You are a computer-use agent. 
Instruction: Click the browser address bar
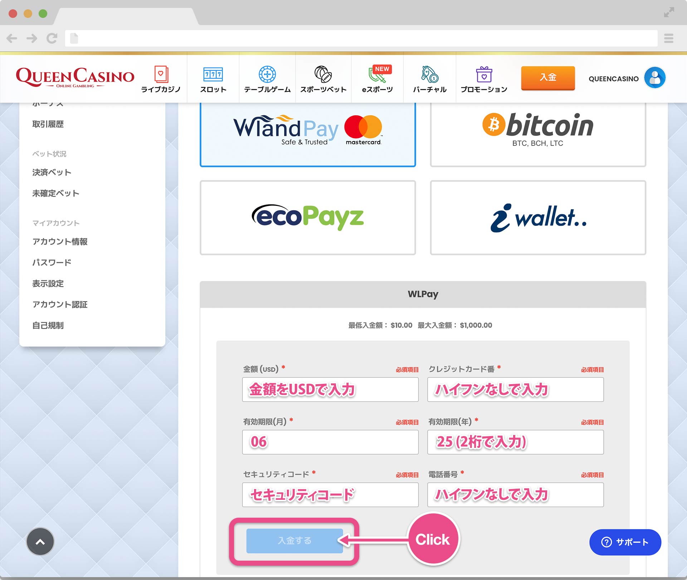361,38
